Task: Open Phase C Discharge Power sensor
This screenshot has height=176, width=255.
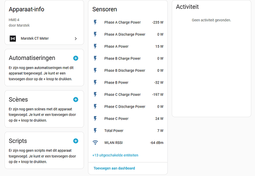Action: [x=128, y=106]
